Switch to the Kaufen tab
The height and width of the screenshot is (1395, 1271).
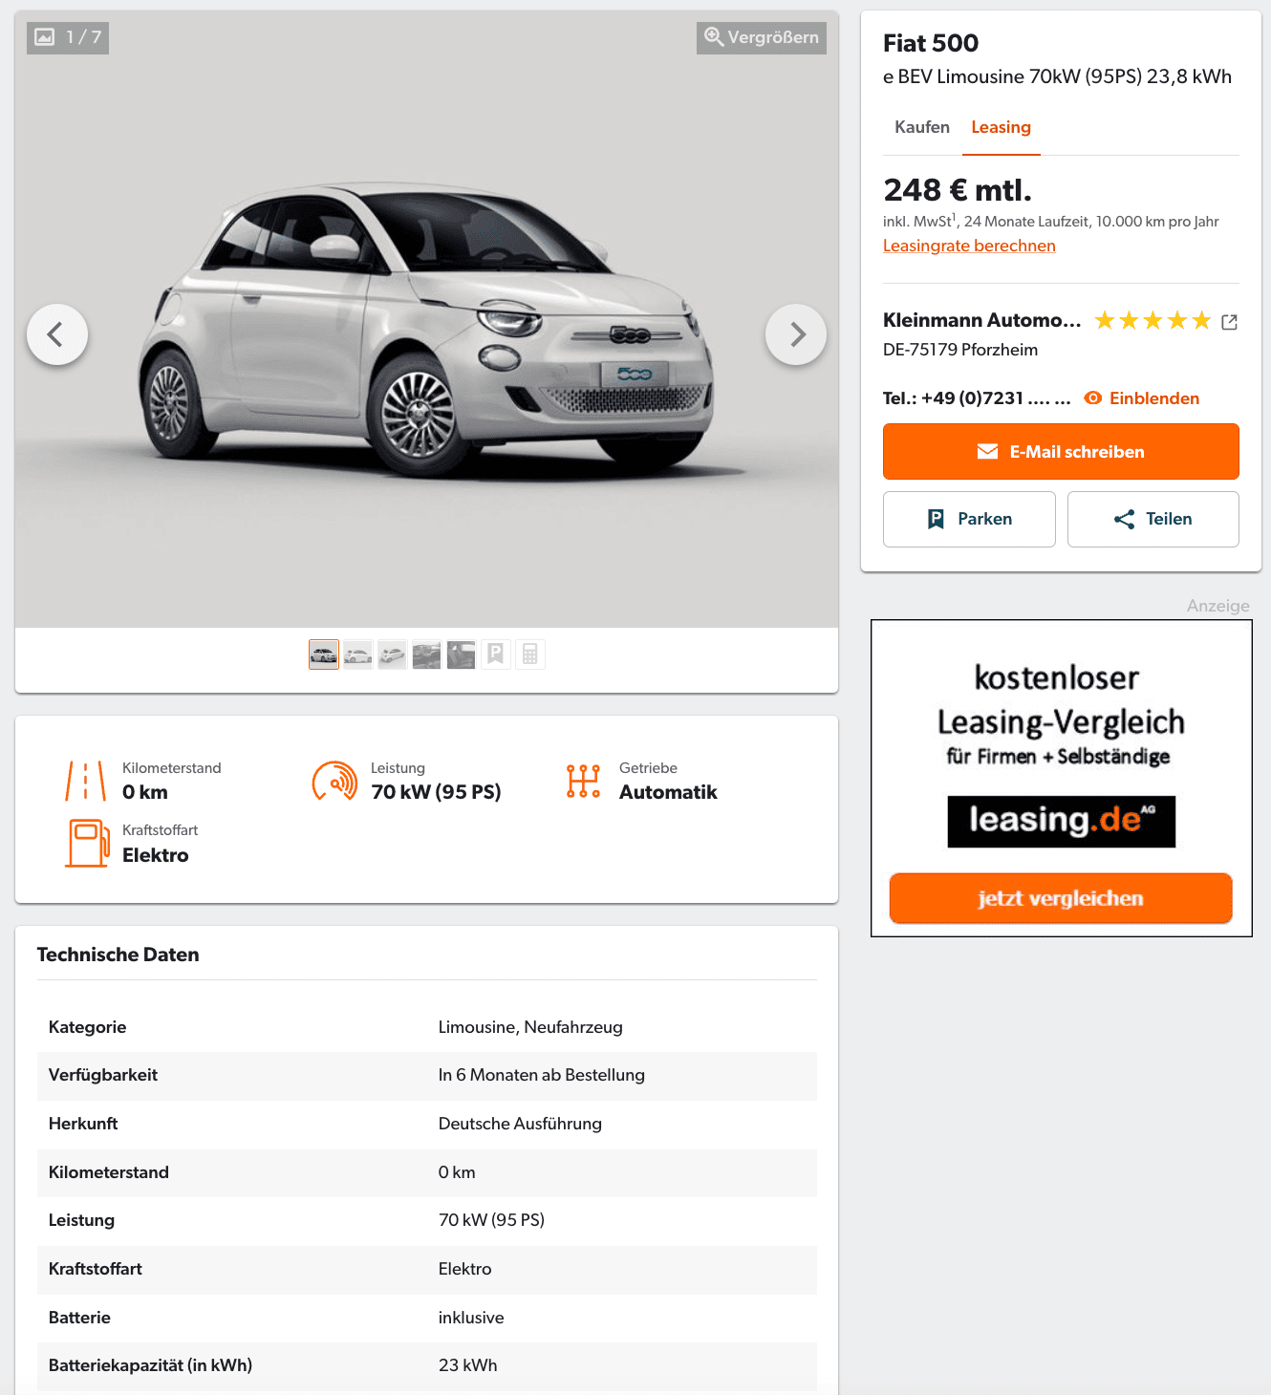coord(922,127)
